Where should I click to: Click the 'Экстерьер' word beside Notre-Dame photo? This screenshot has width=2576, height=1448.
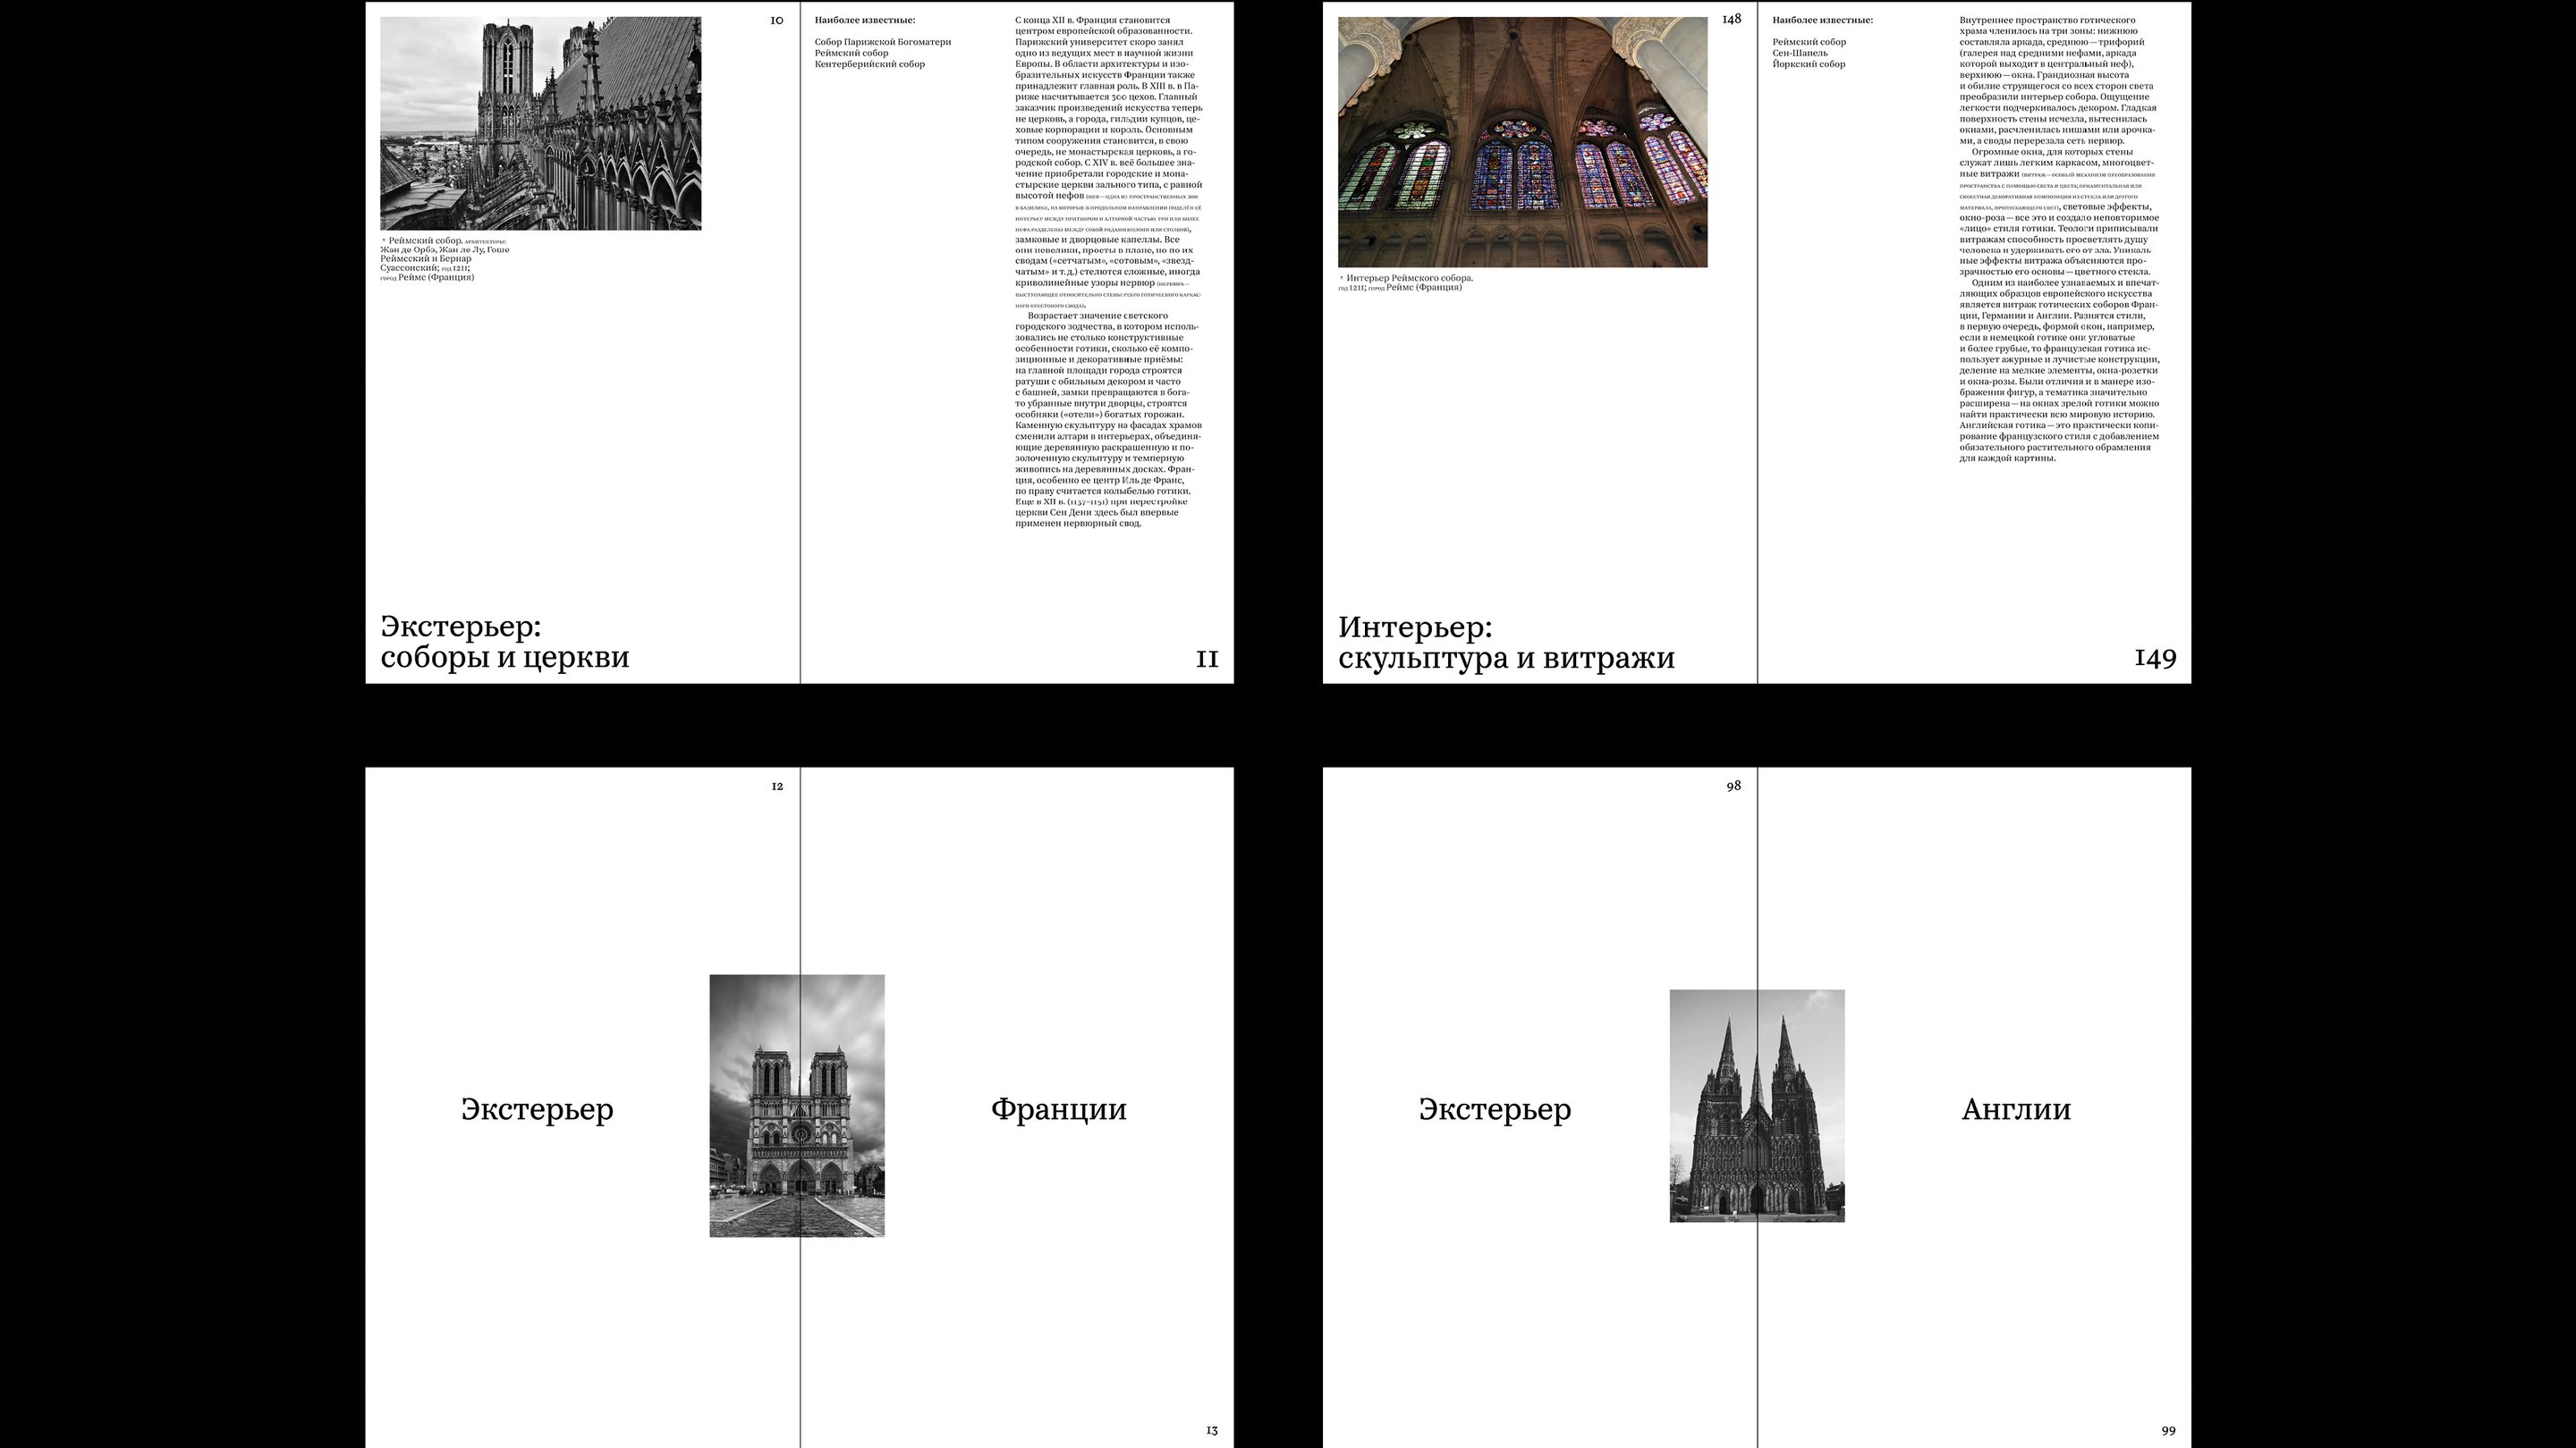pos(537,1108)
